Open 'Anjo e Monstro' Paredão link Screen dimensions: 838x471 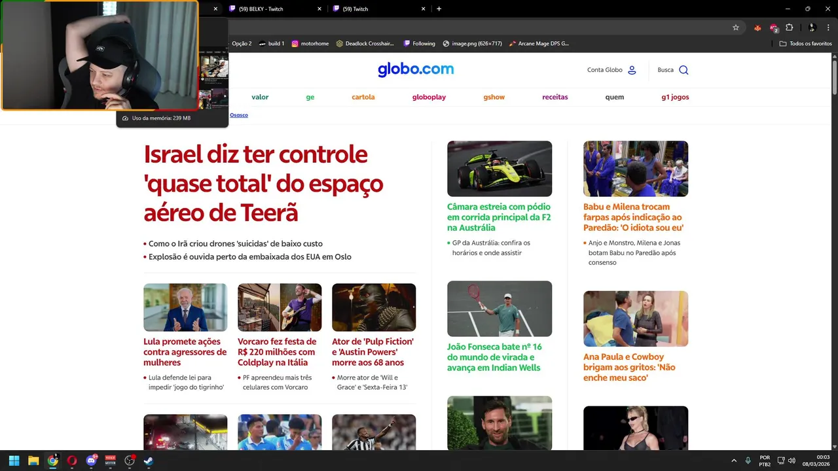tap(634, 253)
